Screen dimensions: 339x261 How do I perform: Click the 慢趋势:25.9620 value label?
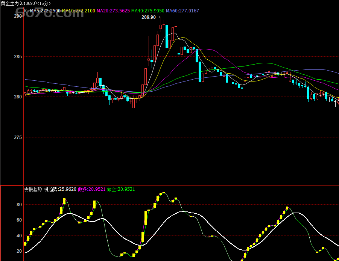tap(60, 189)
